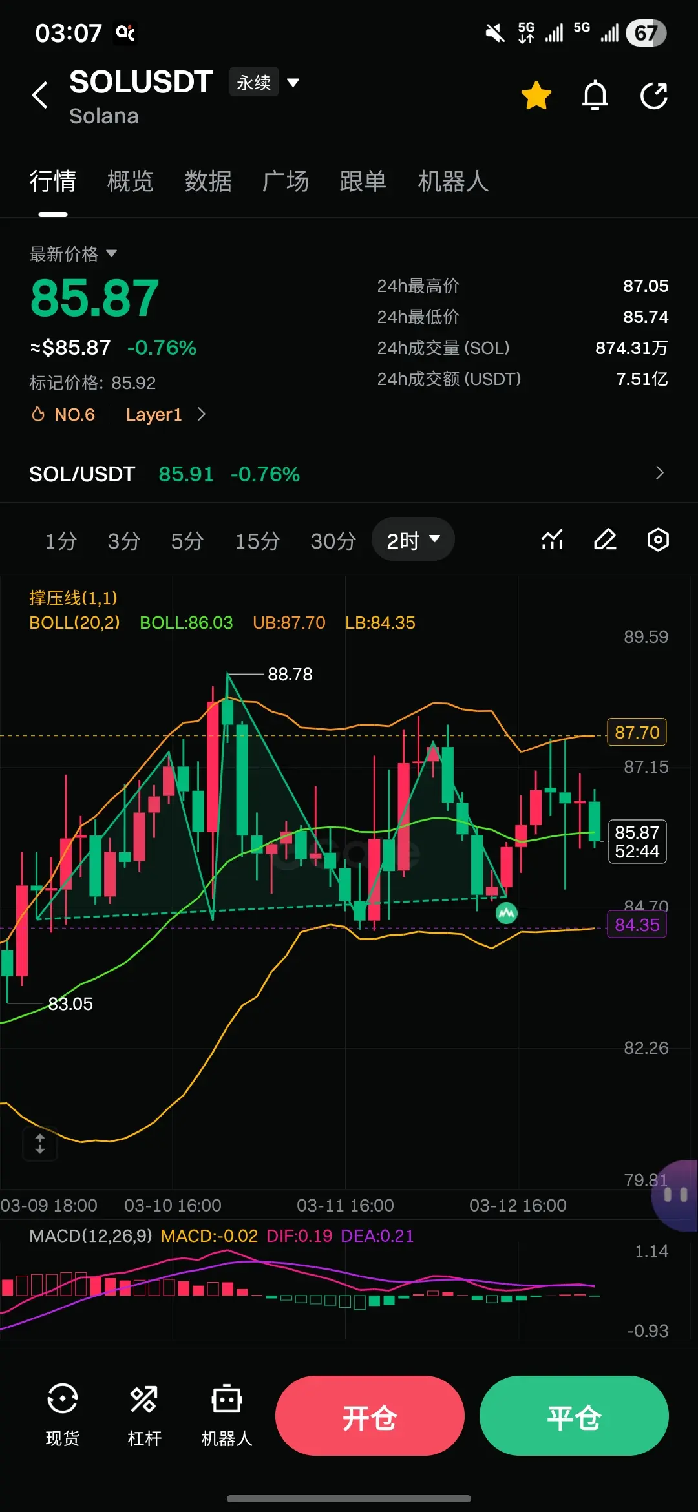
Task: Go back with the left arrow
Action: [x=40, y=95]
